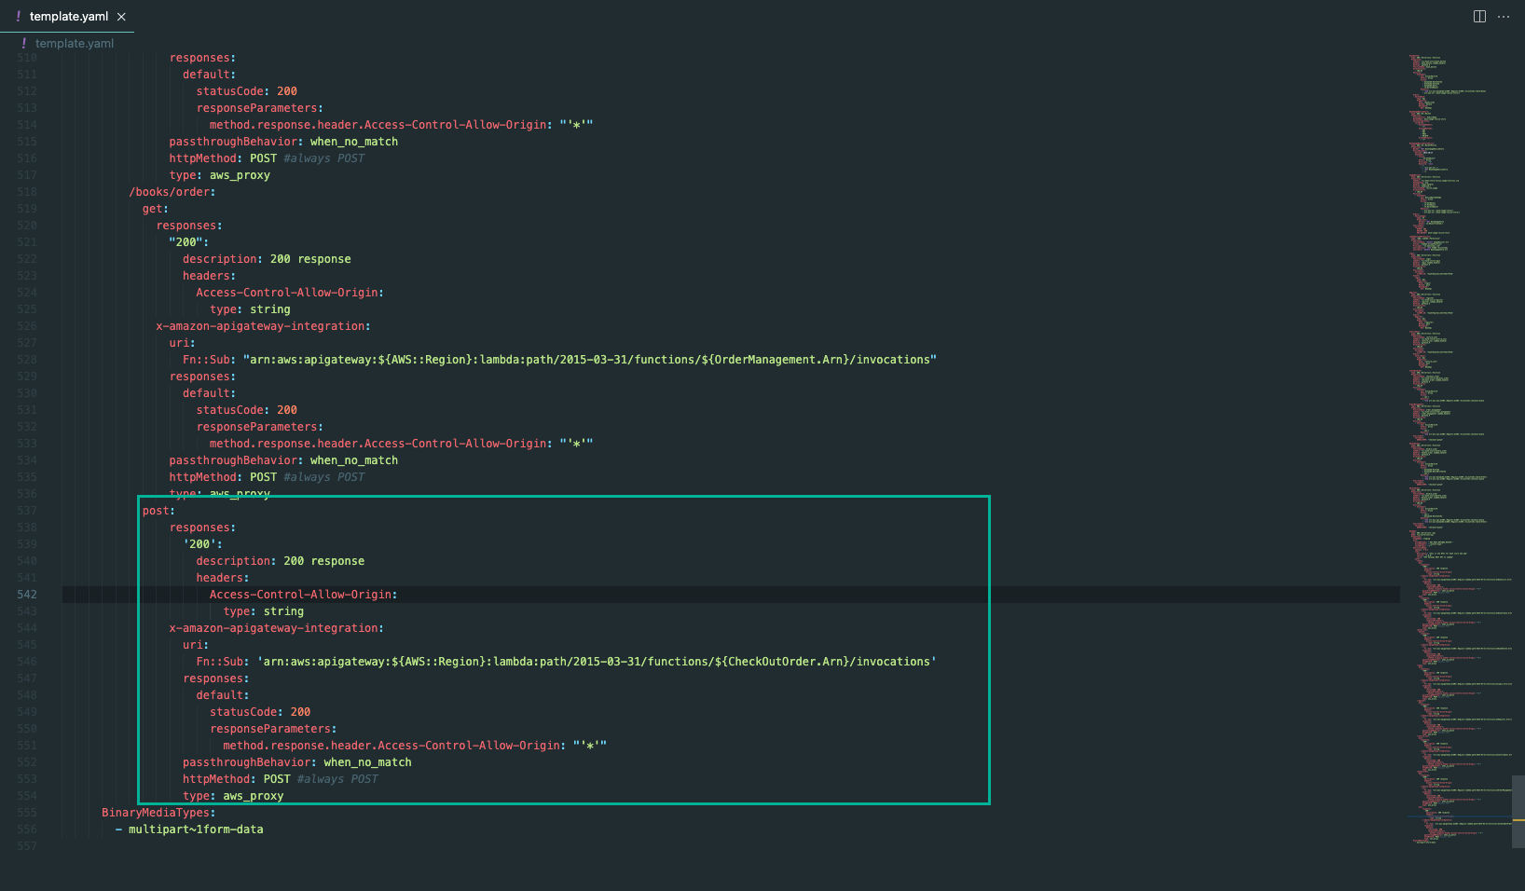Click description: 200 response on line 540
Screen dimensions: 1525x891
coord(281,561)
